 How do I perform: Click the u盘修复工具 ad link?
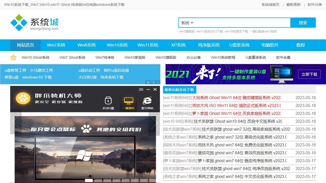coord(15,70)
